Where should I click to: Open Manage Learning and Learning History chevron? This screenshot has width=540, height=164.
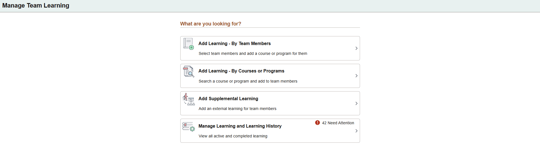coord(356,131)
